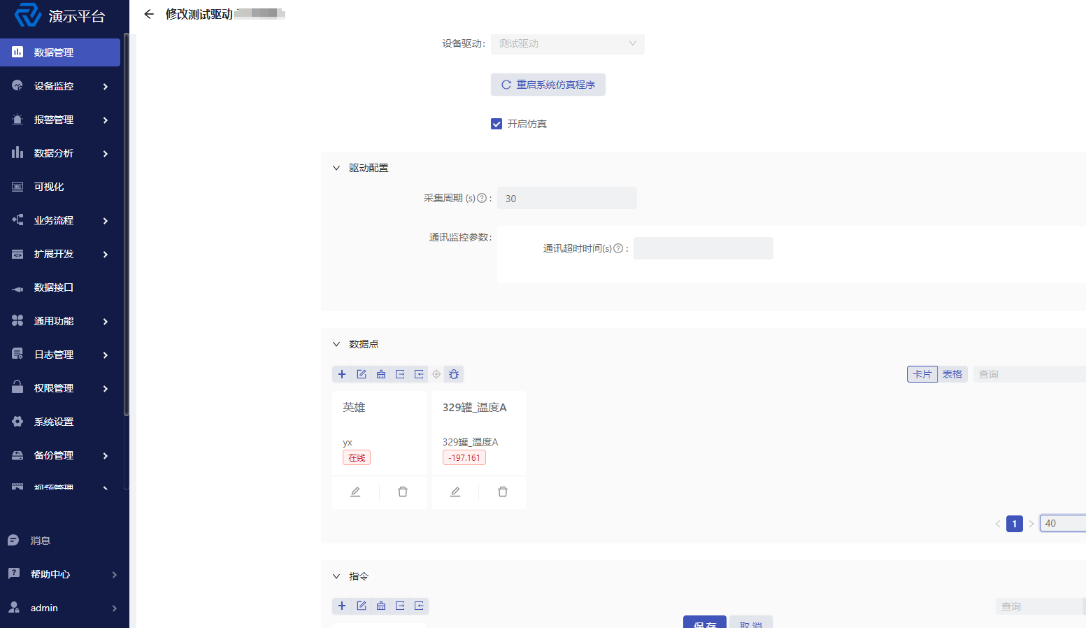Image resolution: width=1086 pixels, height=628 pixels.
Task: Click the 采集周期 input field showing 30
Action: coord(567,198)
